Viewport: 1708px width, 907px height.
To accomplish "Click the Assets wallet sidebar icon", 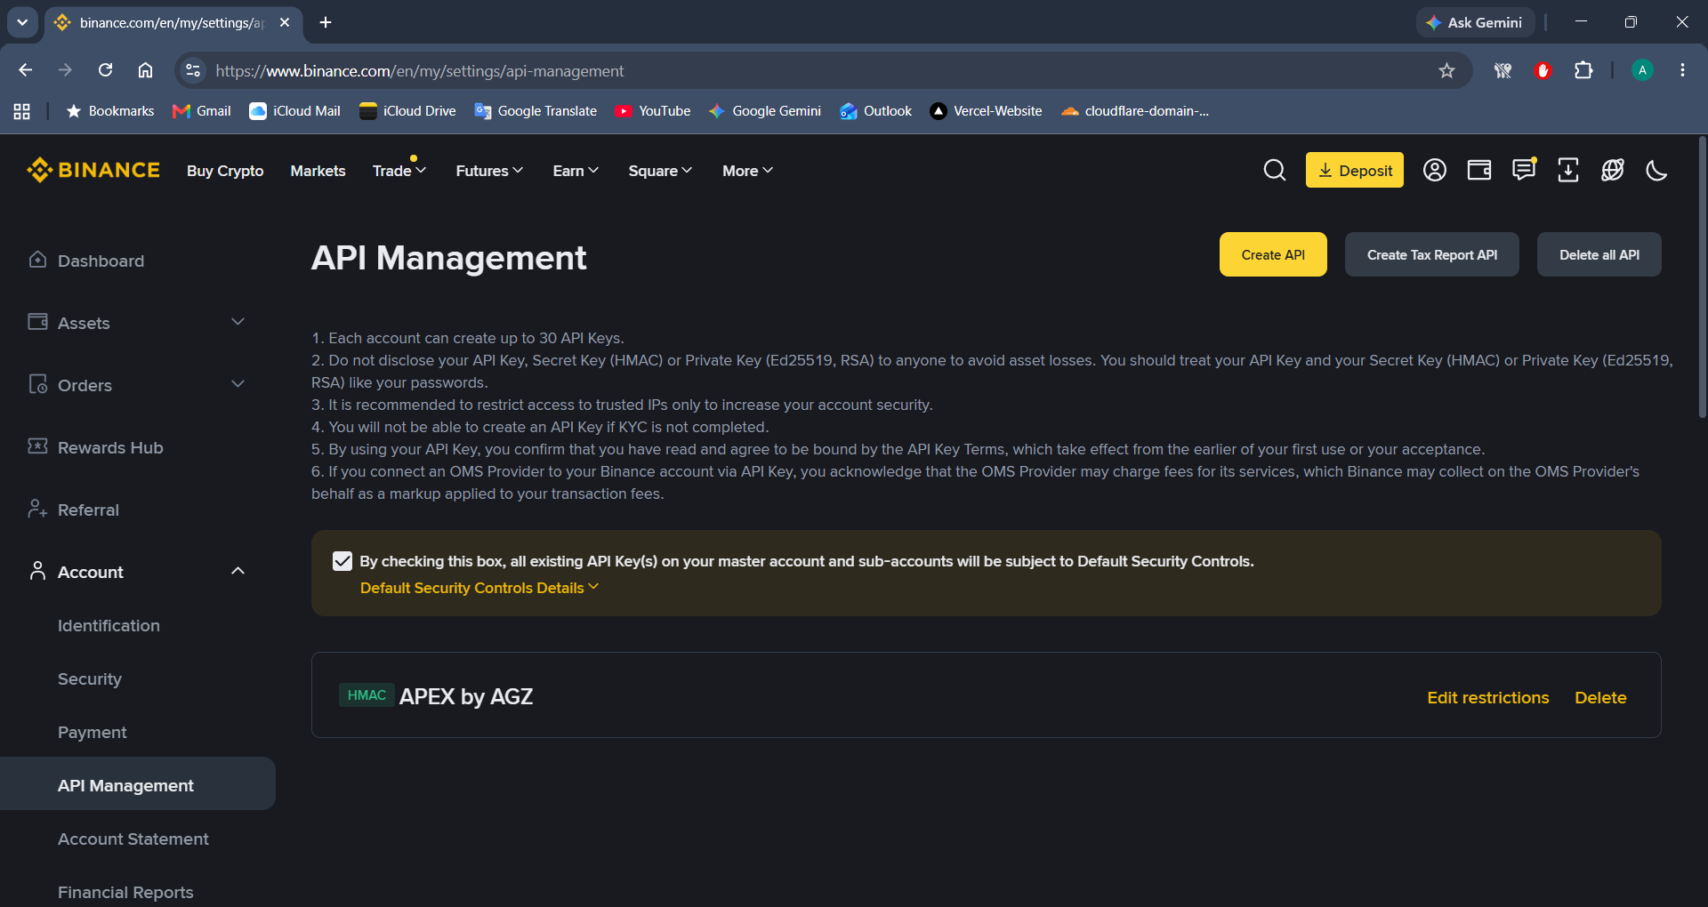I will click(x=37, y=322).
